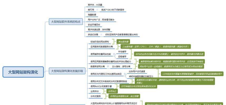Click 使用反向代理和CDN加速网站响应 subtopic
This screenshot has width=226, height=105.
point(106,74)
